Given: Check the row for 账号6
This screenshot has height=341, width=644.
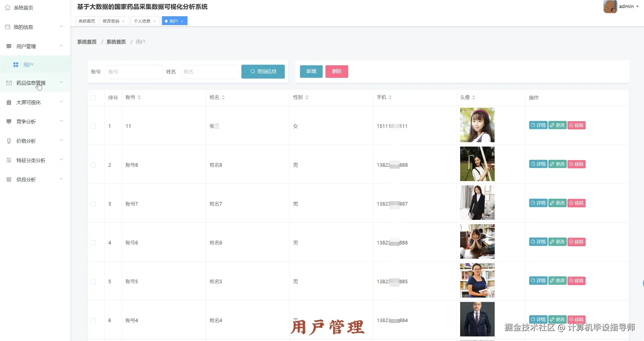Looking at the screenshot, I should [93, 243].
